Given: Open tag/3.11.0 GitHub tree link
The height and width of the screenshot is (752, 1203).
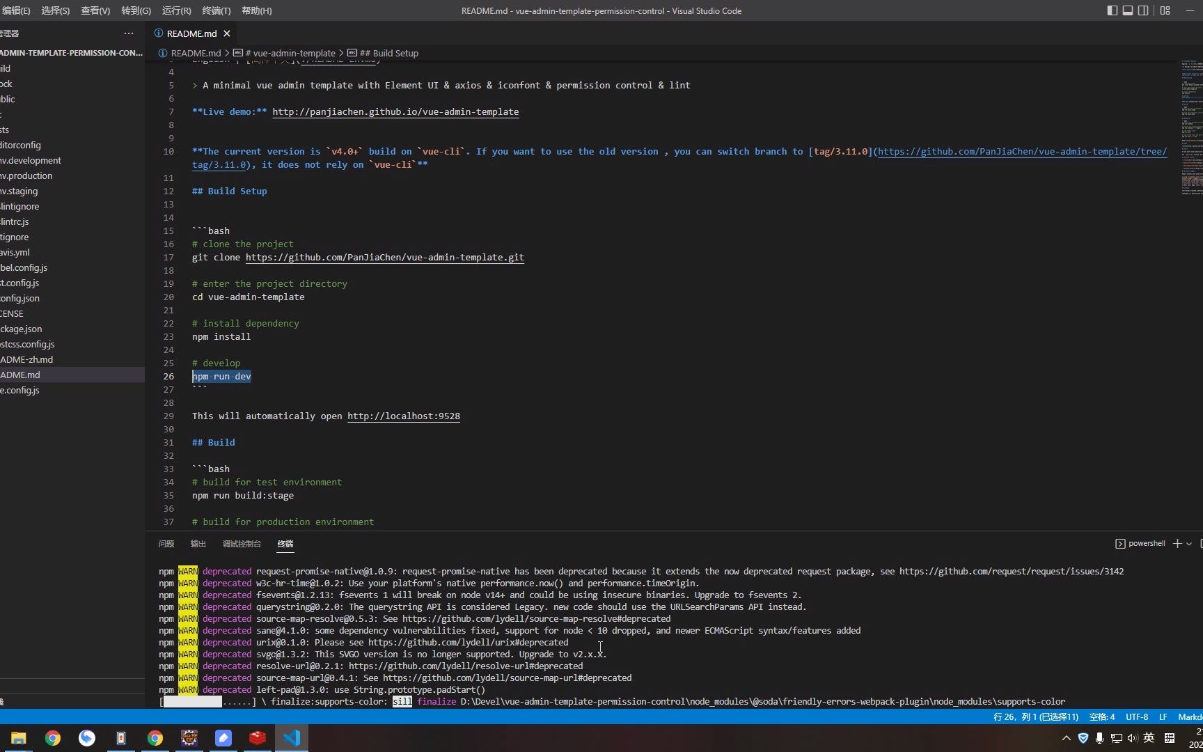Looking at the screenshot, I should [x=1022, y=151].
